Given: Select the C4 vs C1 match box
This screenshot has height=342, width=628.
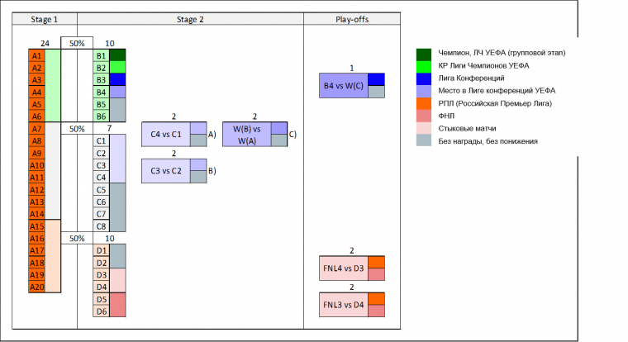Looking at the screenshot, I should pos(165,134).
